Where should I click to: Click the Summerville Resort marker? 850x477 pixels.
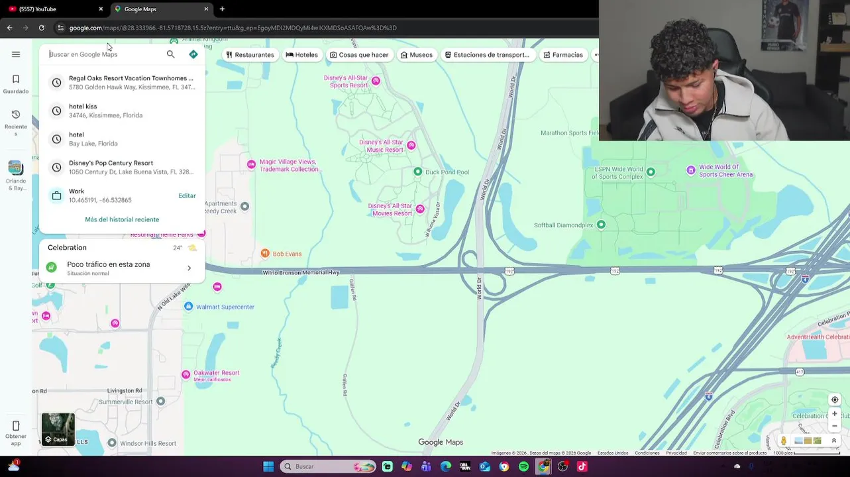pyautogui.click(x=161, y=401)
